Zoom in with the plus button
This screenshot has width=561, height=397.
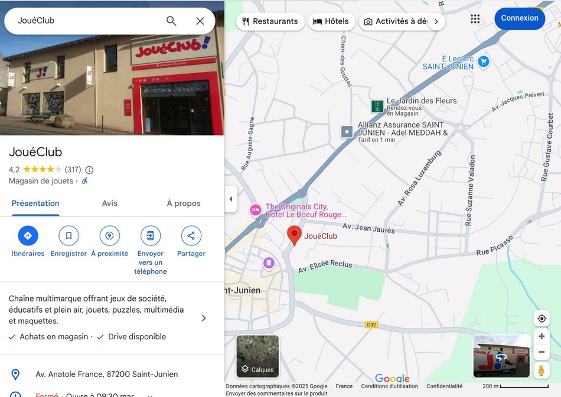click(542, 336)
